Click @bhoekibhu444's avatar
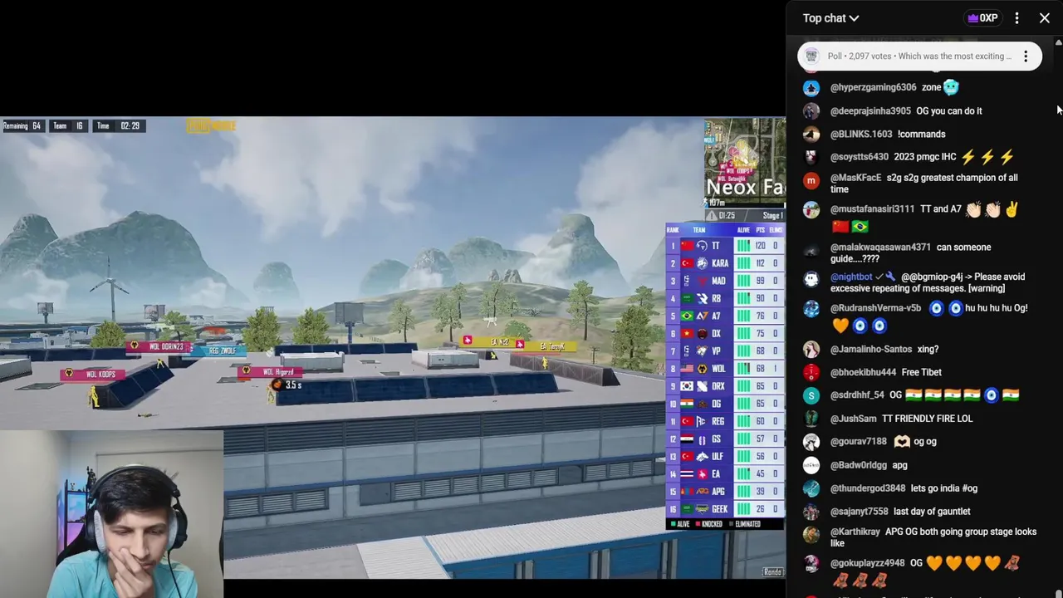Viewport: 1063px width, 598px height. (x=811, y=373)
